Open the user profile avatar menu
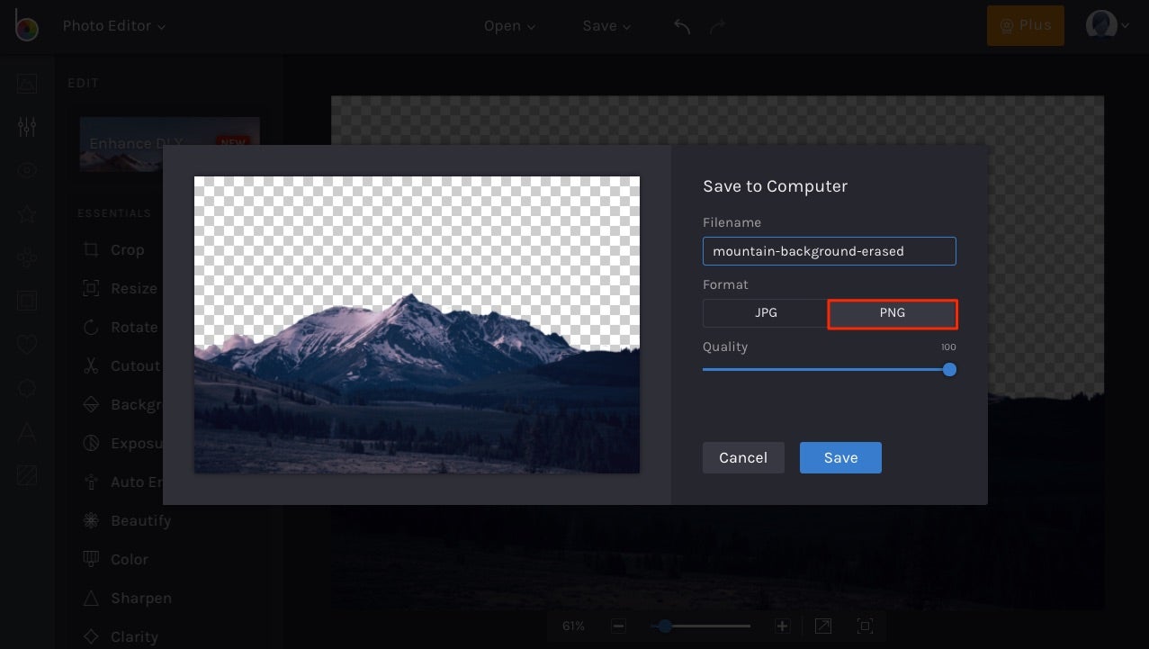 pyautogui.click(x=1106, y=24)
